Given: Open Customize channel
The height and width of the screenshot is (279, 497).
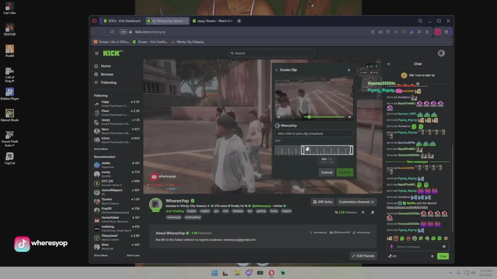Looking at the screenshot, I should coord(356,202).
